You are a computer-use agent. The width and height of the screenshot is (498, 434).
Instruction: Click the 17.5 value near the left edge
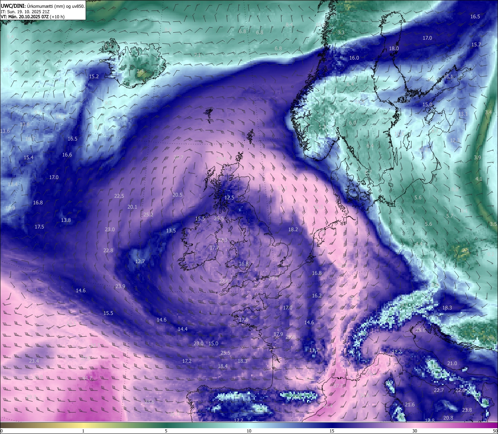(39, 227)
